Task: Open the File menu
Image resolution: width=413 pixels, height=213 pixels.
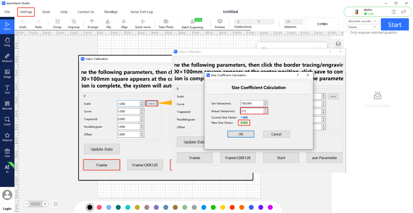Action: [7, 12]
